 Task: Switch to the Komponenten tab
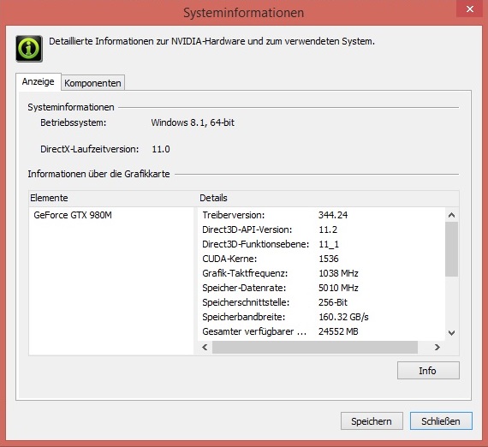click(x=92, y=83)
